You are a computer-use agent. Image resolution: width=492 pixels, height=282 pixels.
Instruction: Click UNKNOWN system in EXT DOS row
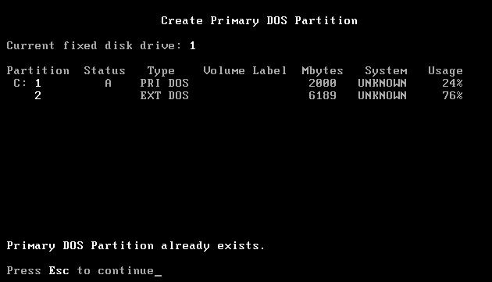tap(382, 95)
